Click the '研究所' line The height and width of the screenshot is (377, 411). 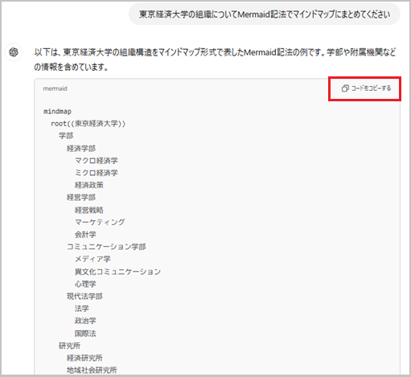click(x=69, y=346)
